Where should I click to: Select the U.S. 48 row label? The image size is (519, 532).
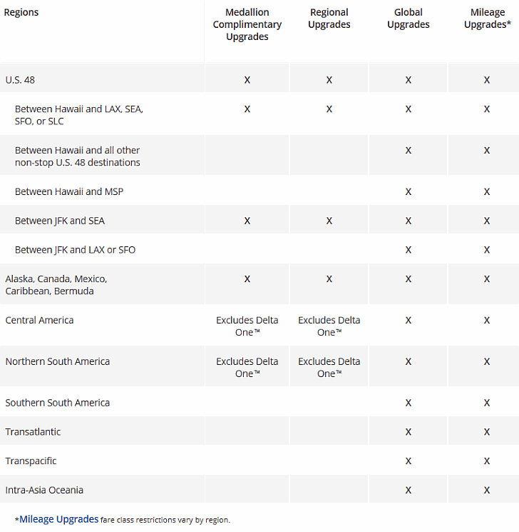pos(20,80)
